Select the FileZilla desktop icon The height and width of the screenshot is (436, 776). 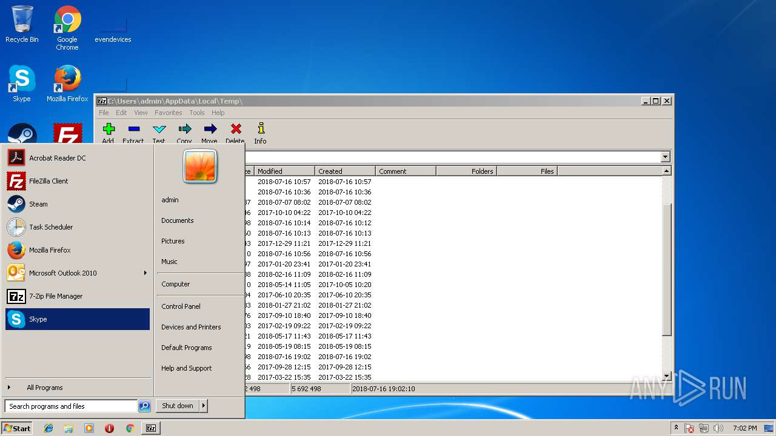click(67, 134)
